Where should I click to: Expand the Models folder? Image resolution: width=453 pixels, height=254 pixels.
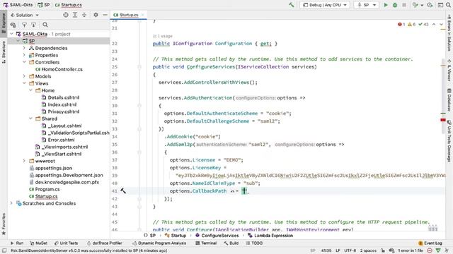(24, 76)
